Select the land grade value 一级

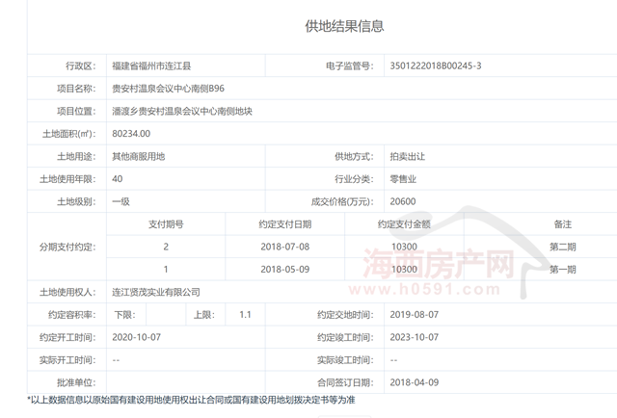pos(121,201)
